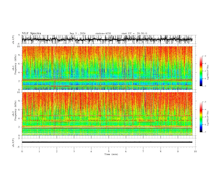Click the ch.2 spectrogram color scale bar
Screen dimensions: 220x170
click(x=201, y=117)
